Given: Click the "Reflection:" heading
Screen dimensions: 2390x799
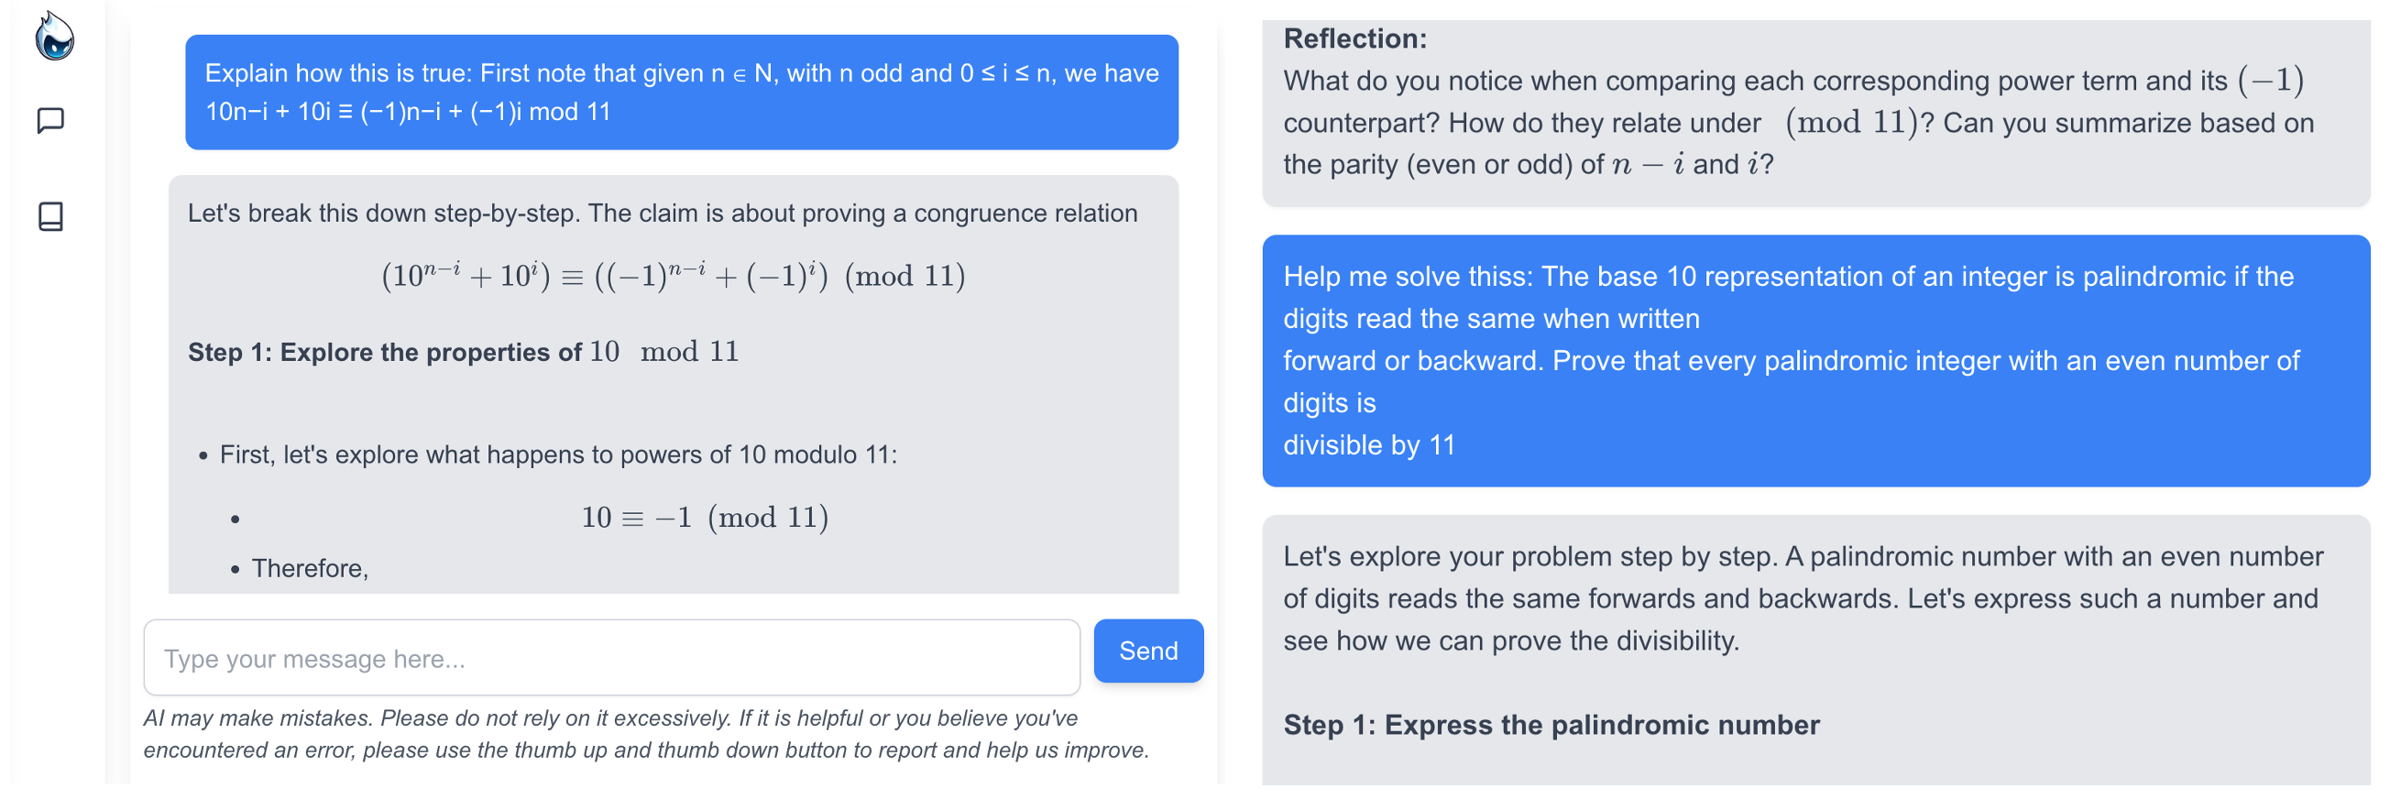Looking at the screenshot, I should (1354, 39).
